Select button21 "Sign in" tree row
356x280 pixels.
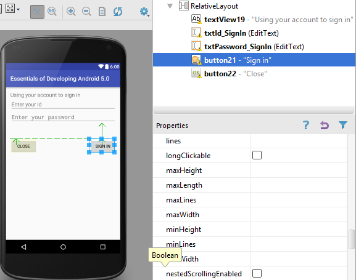(254, 60)
